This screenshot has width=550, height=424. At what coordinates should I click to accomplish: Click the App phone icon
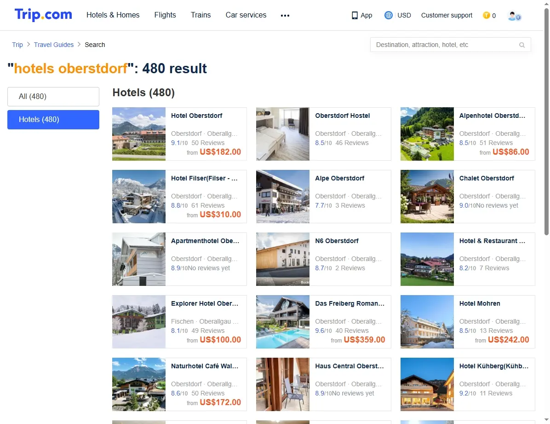click(355, 16)
